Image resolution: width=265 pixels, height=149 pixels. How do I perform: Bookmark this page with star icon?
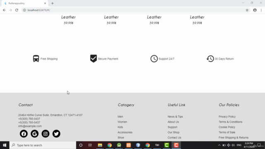(x=247, y=10)
